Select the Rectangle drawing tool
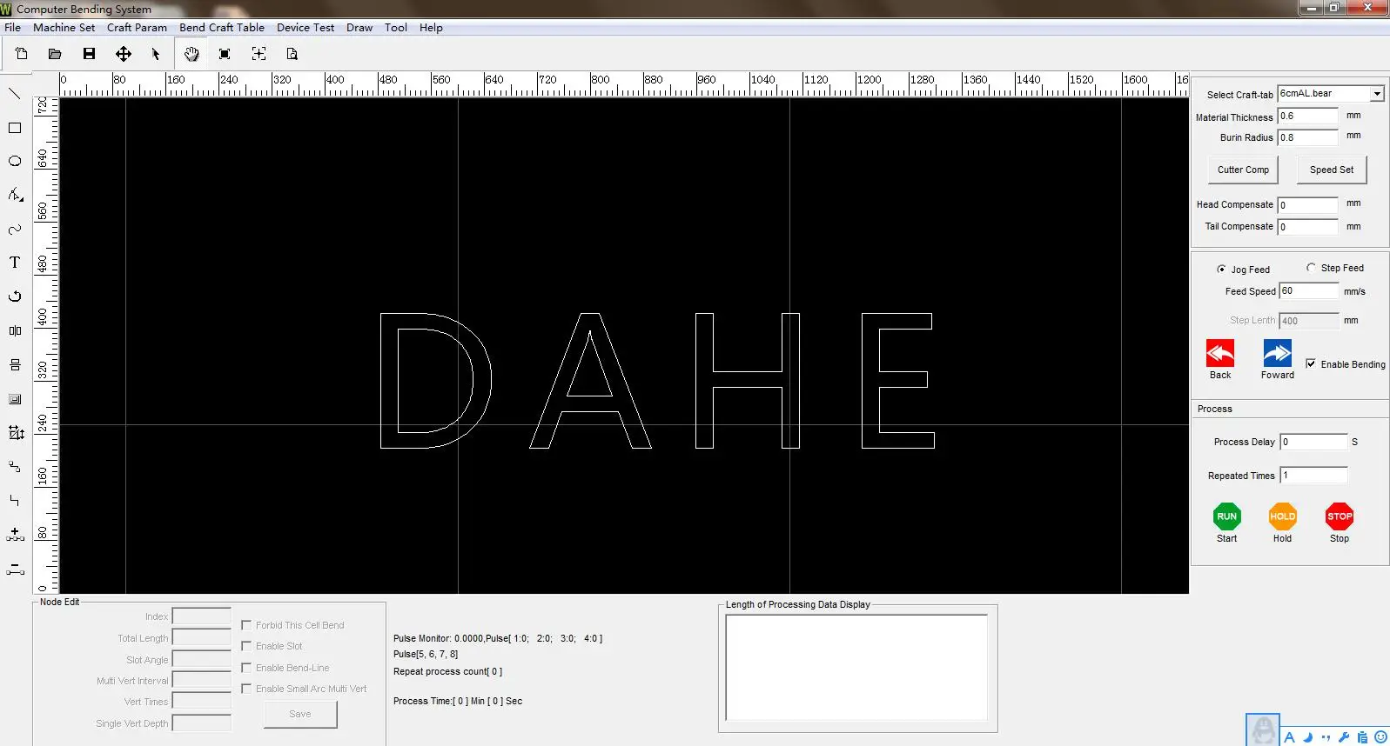1390x746 pixels. tap(15, 128)
